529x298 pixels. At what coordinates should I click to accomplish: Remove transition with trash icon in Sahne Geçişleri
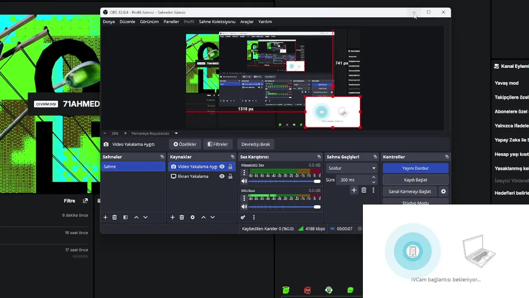[364, 190]
